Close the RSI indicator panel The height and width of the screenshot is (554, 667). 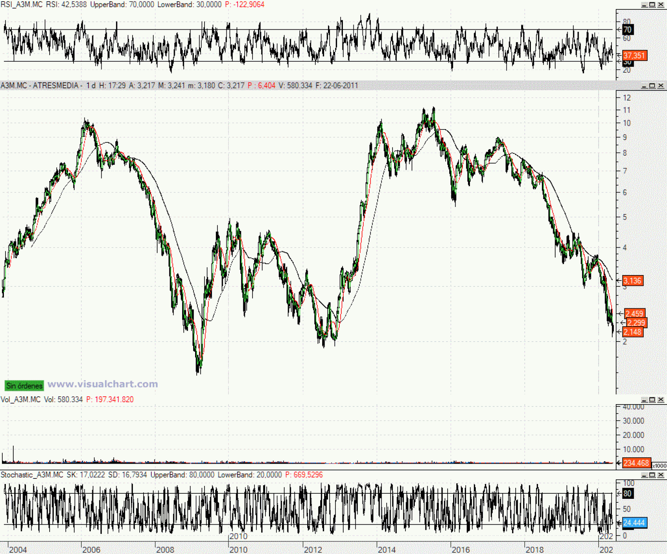(661, 5)
